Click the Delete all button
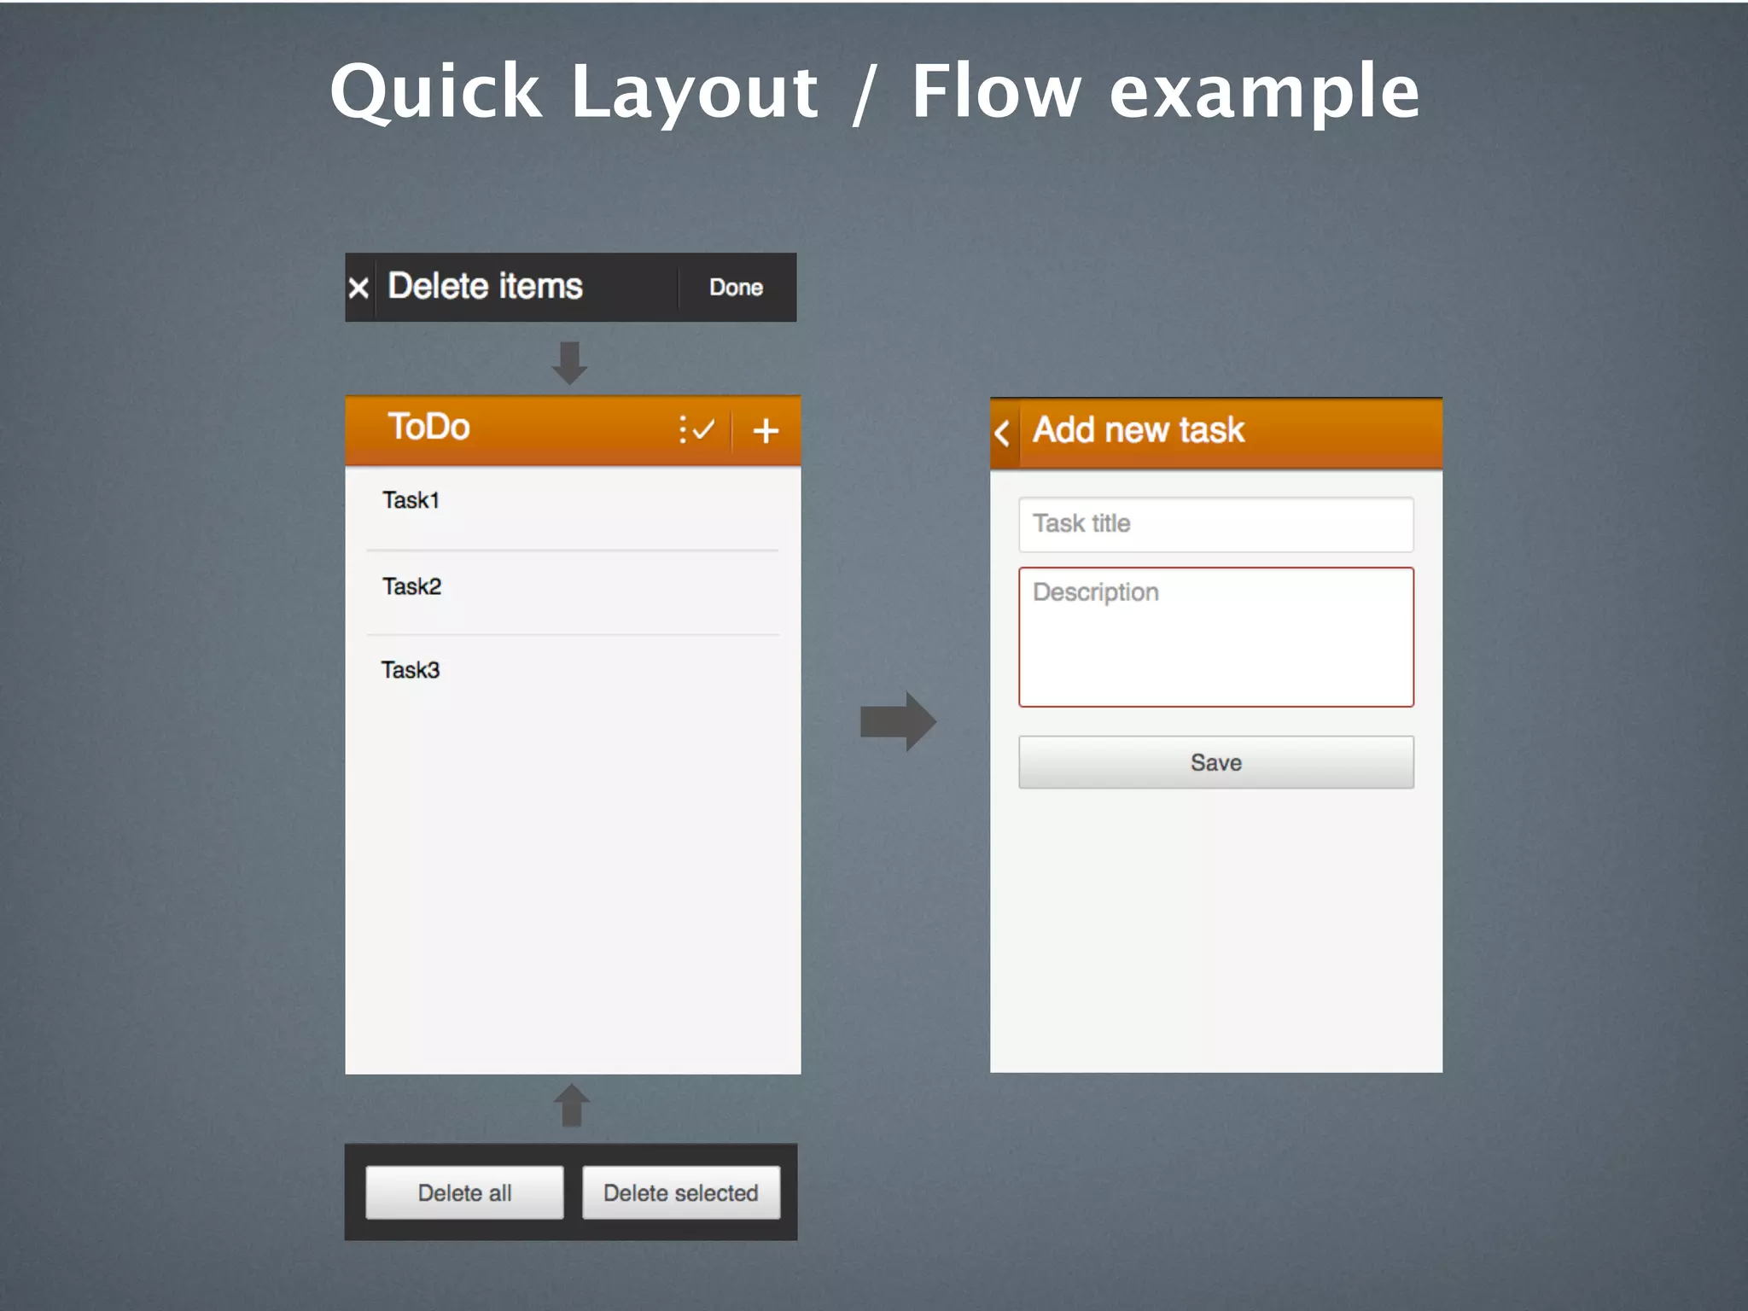 [x=464, y=1192]
